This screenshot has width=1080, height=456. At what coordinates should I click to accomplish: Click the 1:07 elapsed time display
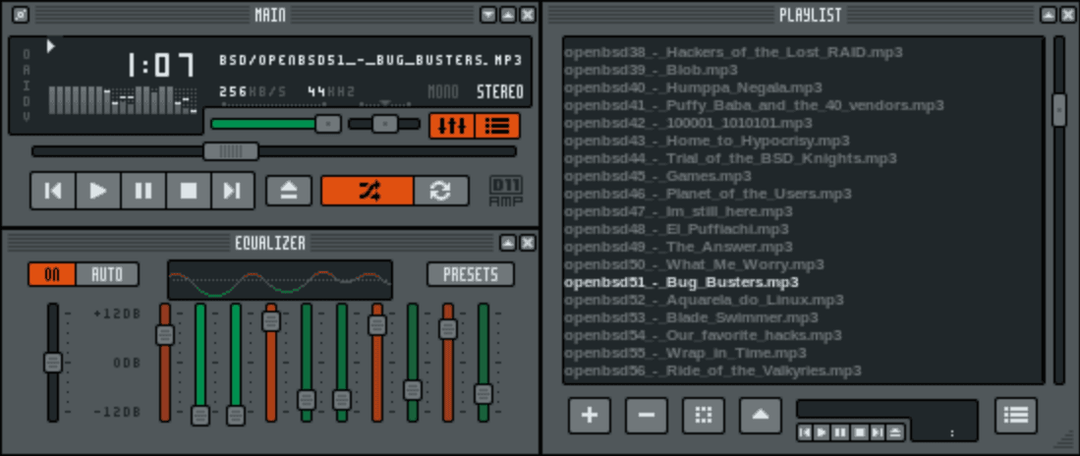[160, 66]
